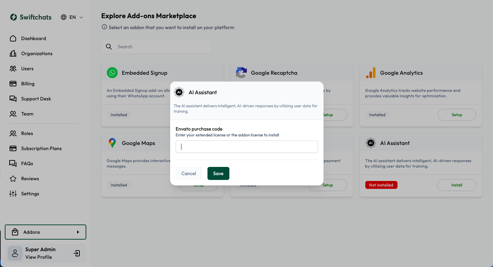The height and width of the screenshot is (267, 493).
Task: Click the Team people icon
Action: [13, 113]
